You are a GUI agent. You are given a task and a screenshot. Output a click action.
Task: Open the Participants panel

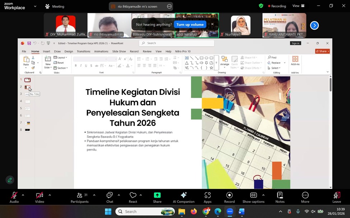79,197
